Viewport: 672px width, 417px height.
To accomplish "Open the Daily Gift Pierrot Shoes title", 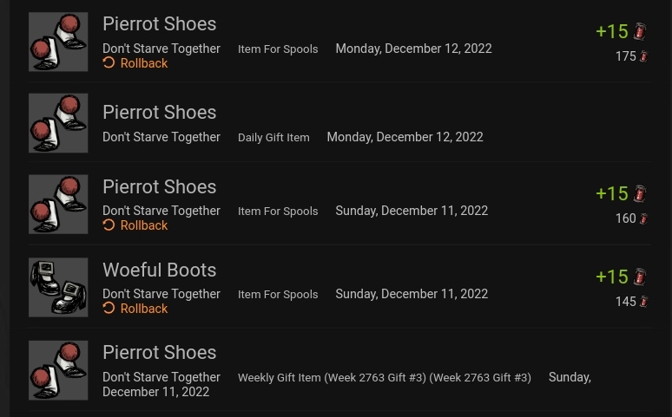I will pos(159,112).
